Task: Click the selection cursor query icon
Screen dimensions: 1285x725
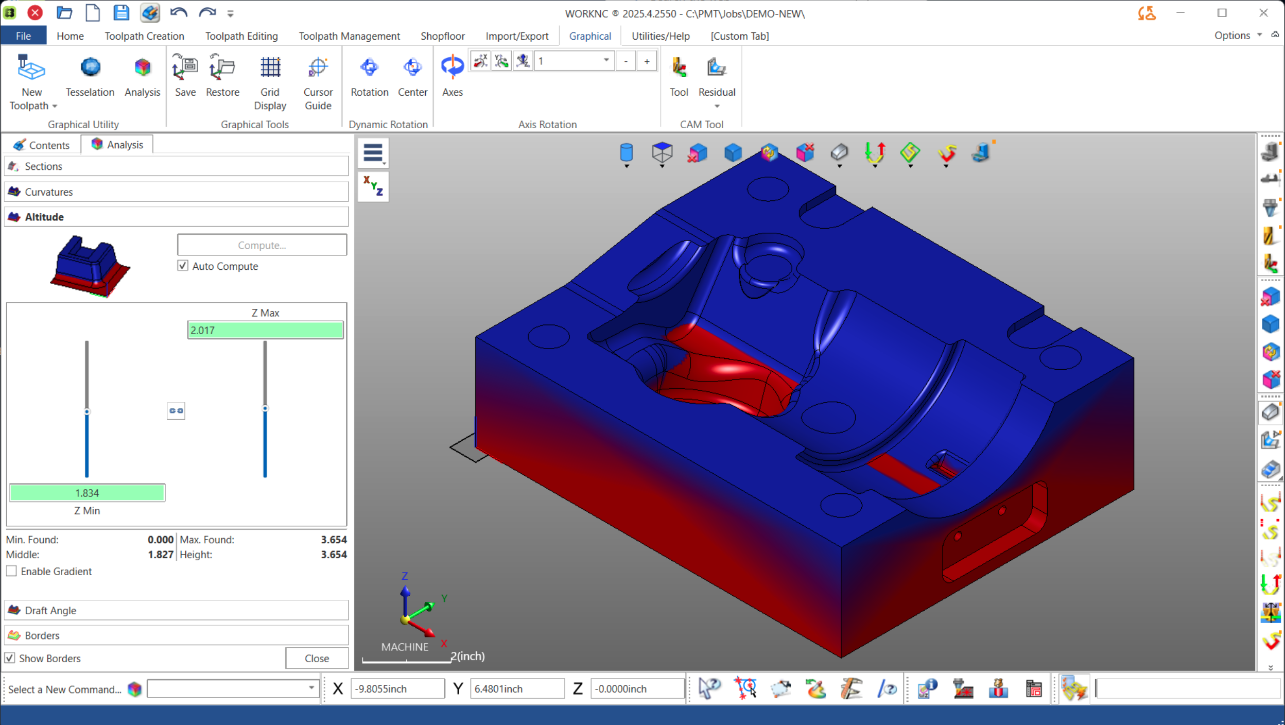Action: coord(709,688)
